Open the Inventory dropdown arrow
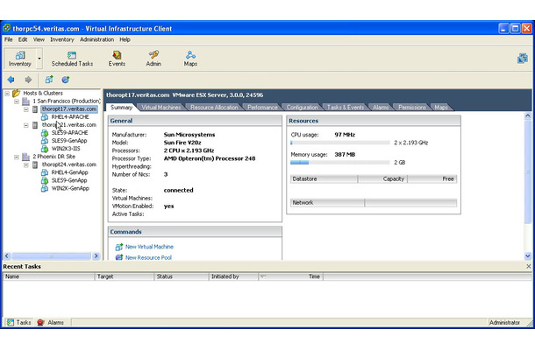535x350 pixels. click(x=39, y=59)
